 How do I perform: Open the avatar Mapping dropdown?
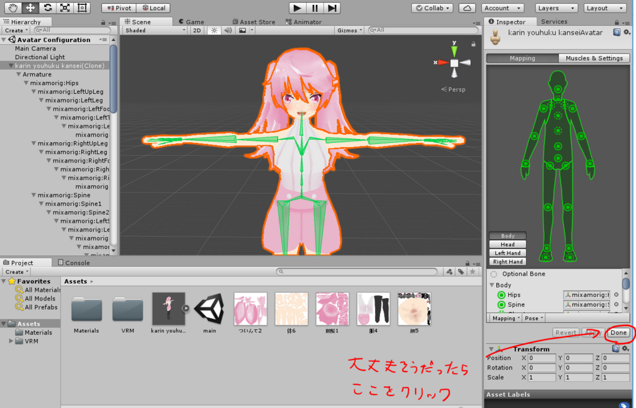pyautogui.click(x=506, y=319)
